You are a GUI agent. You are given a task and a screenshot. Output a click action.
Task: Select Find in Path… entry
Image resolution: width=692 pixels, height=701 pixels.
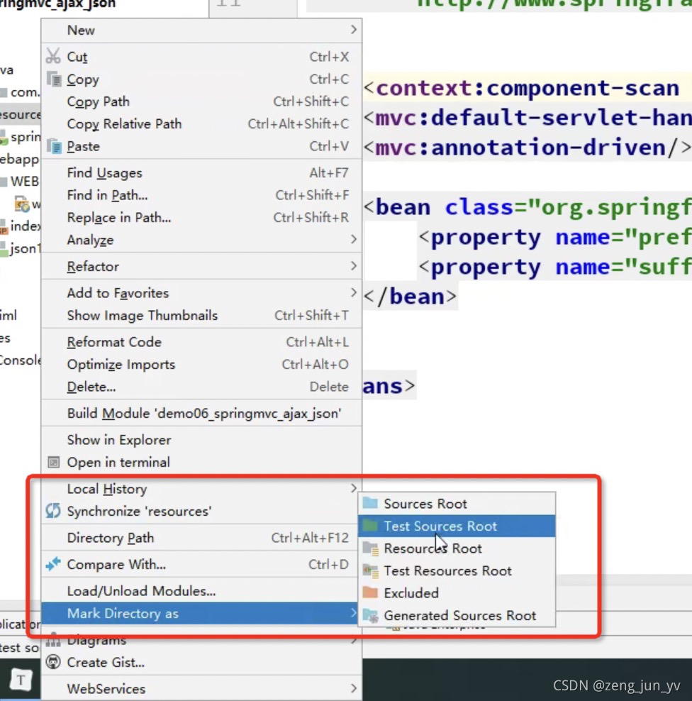(x=201, y=195)
